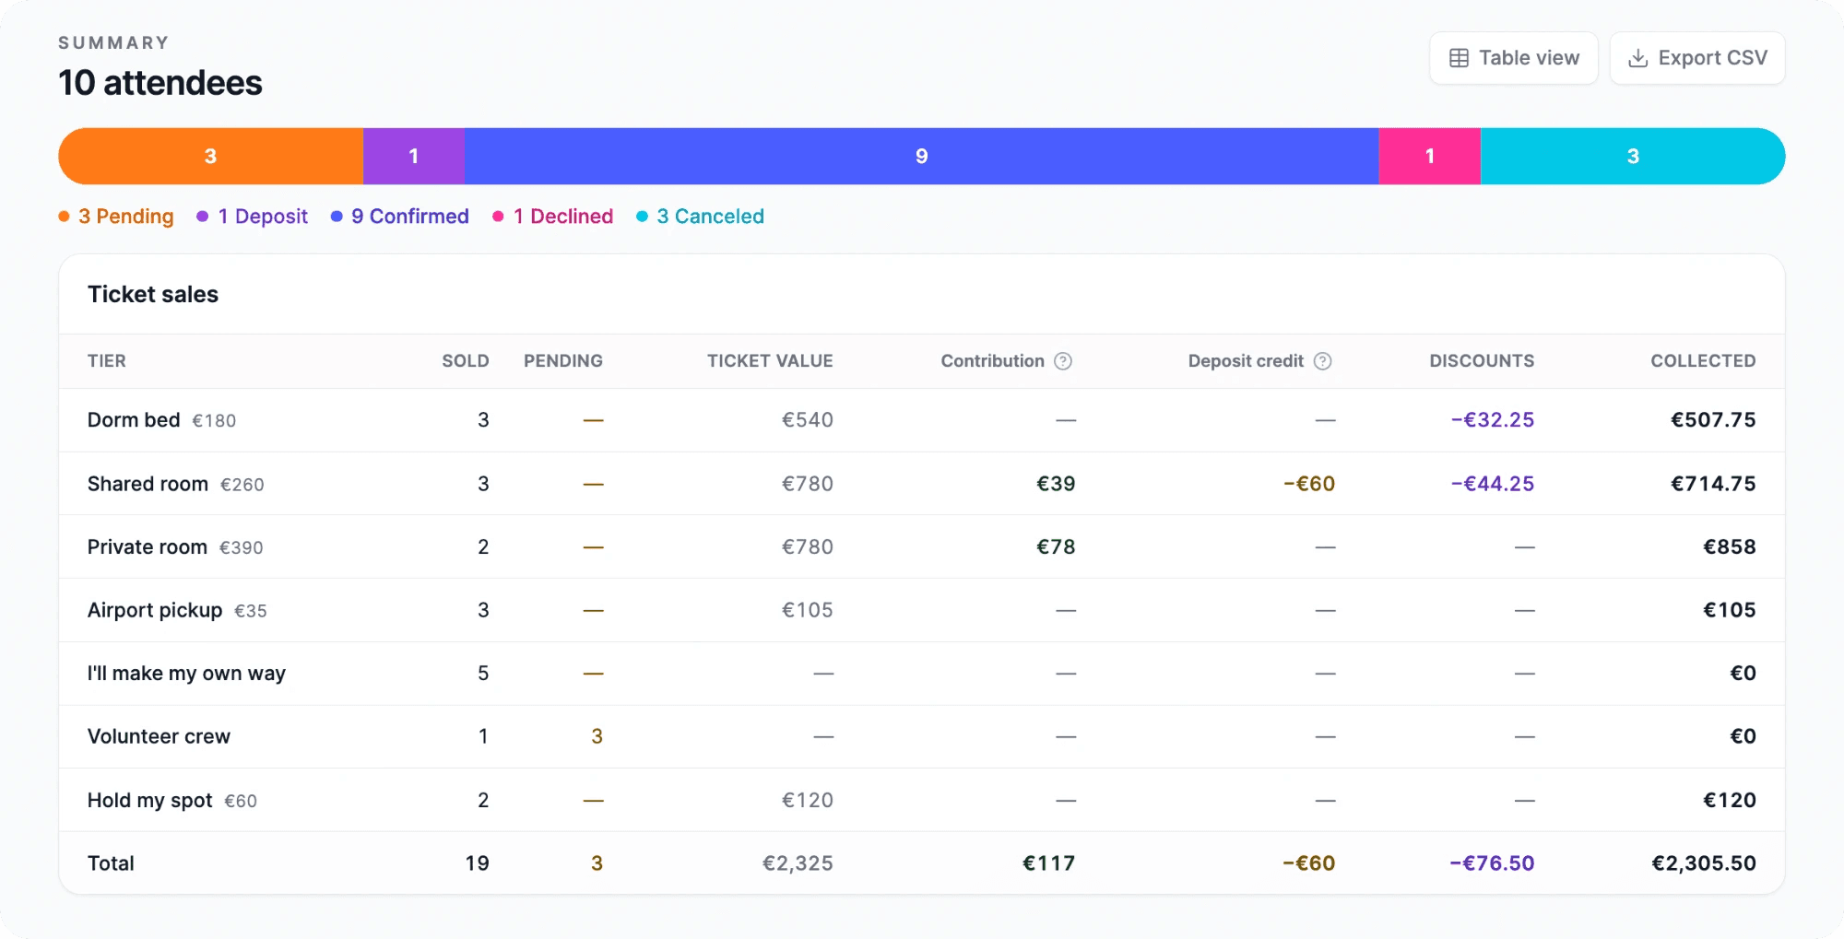
Task: Select the Hold my spot tier row
Action: (x=922, y=800)
